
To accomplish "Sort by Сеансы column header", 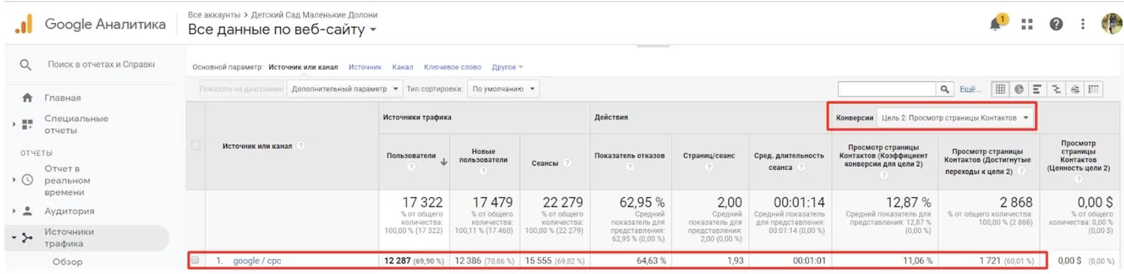I will 544,163.
